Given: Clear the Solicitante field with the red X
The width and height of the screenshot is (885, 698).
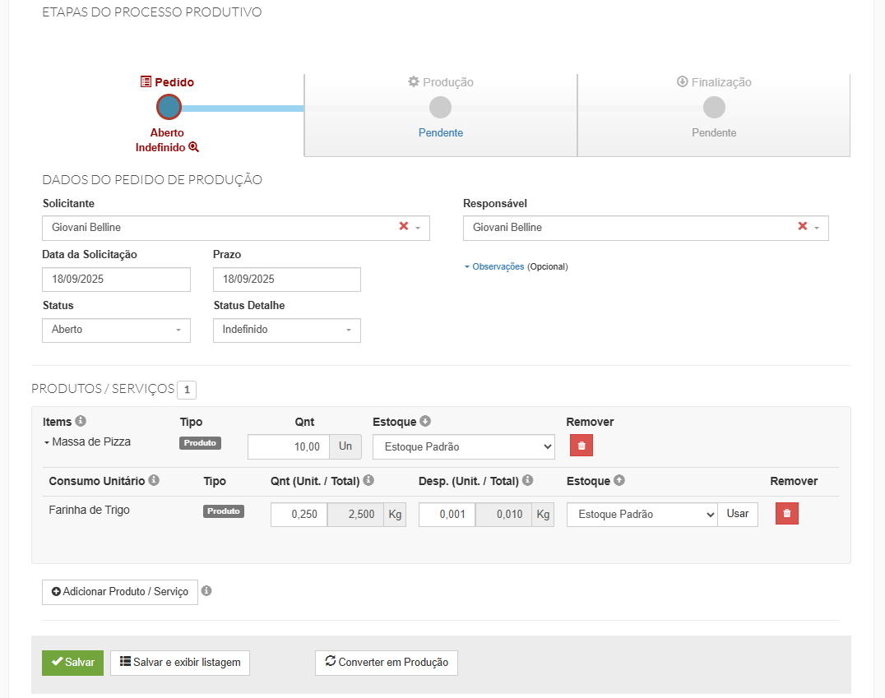Looking at the screenshot, I should [404, 227].
